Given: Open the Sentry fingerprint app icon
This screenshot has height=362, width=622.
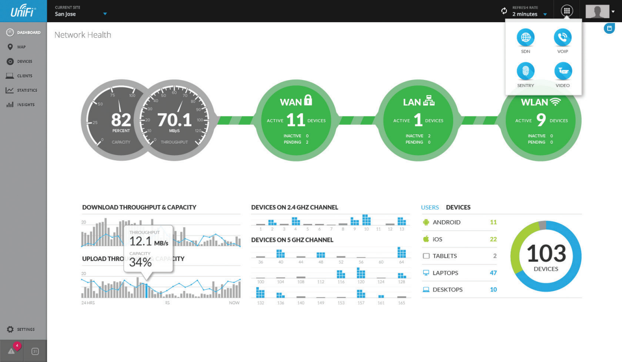Looking at the screenshot, I should coord(525,72).
